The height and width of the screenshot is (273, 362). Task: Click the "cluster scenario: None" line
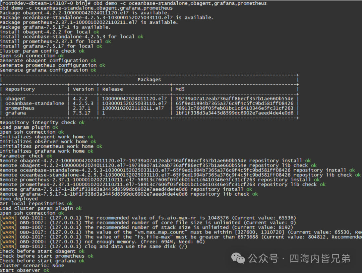coord(32,266)
